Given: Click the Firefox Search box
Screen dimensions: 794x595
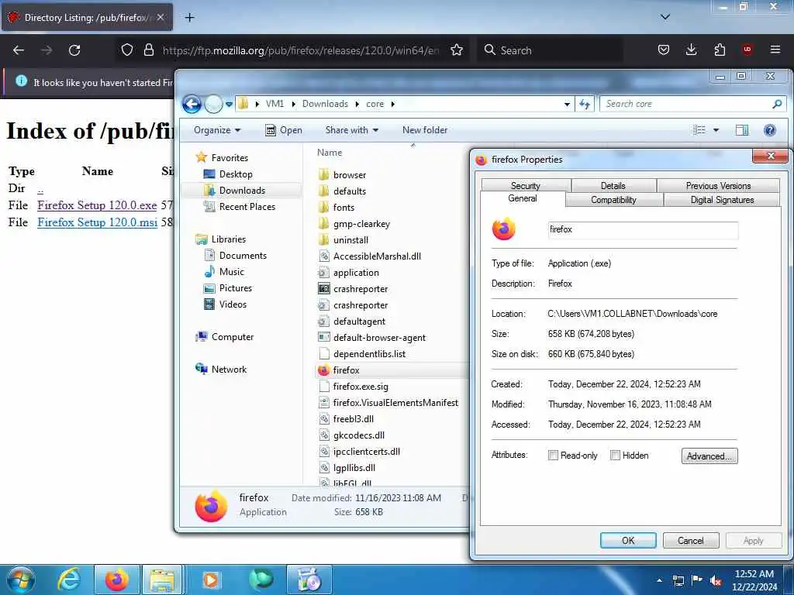Looking at the screenshot, I should 550,50.
